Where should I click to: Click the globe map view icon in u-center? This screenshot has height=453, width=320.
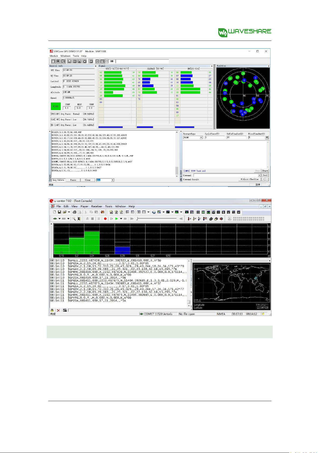154,212
